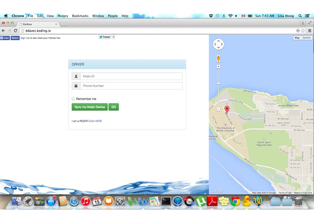
Task: Open Bluetooth menu bar icon
Action: (224, 16)
